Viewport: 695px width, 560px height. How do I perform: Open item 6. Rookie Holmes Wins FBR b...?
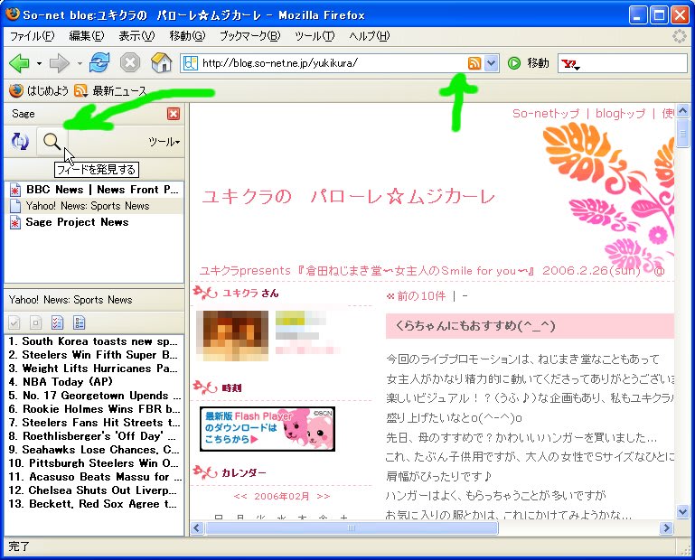point(94,409)
